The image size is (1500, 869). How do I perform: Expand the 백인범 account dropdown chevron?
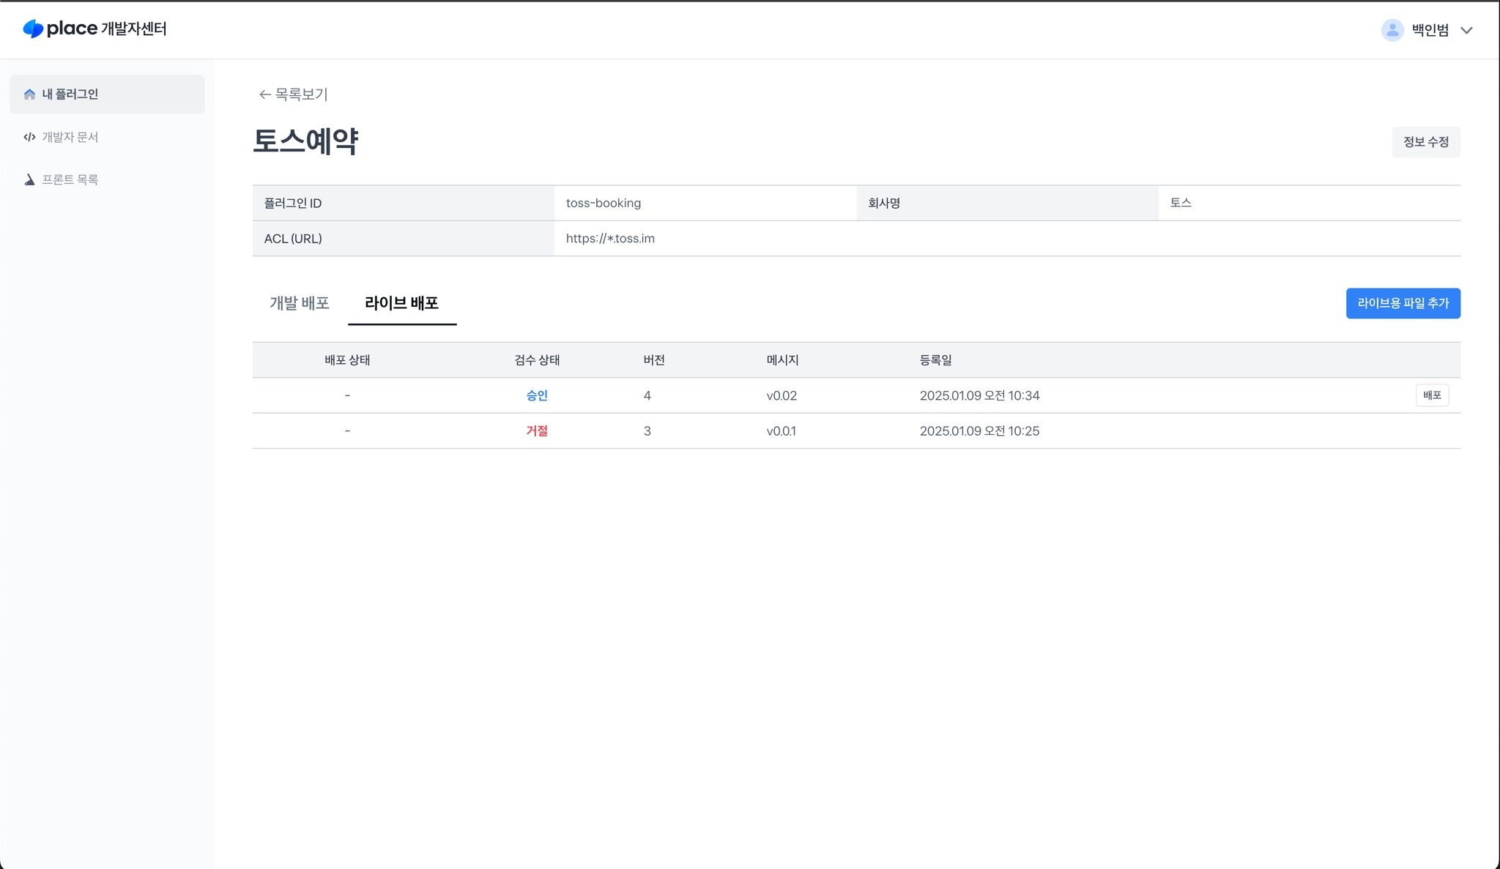1466,30
